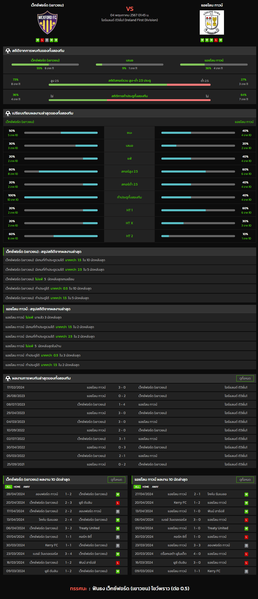Image resolution: width=258 pixels, height=599 pixels.
Task: Open view-all button for Athlone last 10 matches
Action: 245,479
